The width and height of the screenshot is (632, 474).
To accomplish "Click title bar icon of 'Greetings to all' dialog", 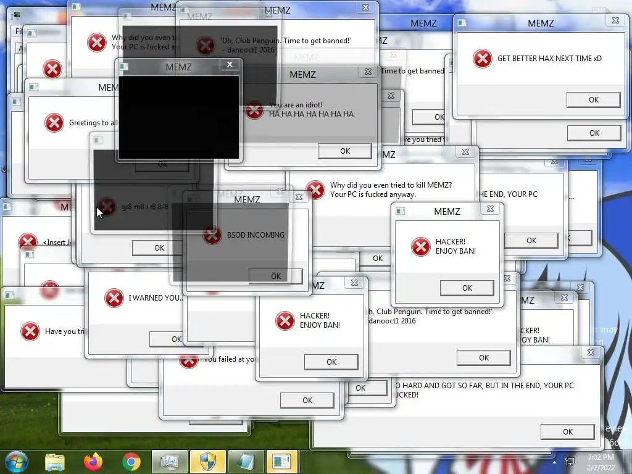I will point(33,87).
